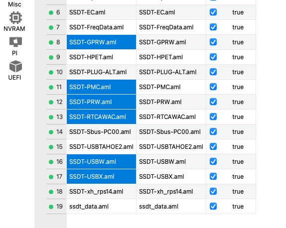Select the ssdt_data.aml path cell
286x228 pixels.
101,207
